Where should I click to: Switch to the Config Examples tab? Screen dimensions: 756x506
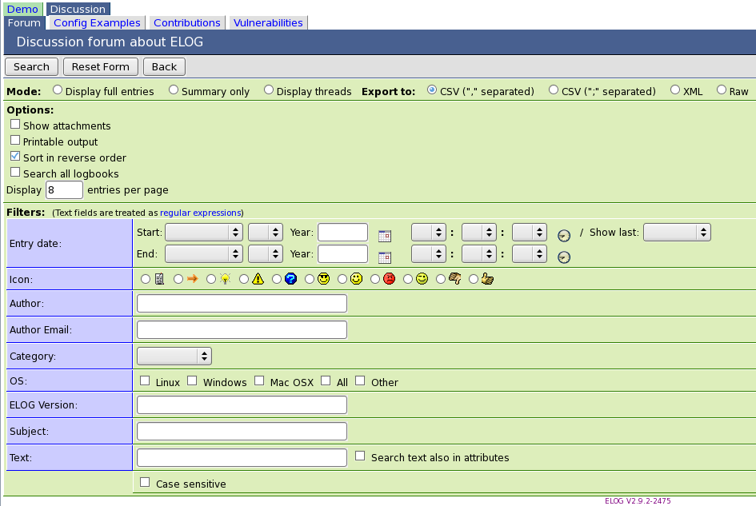pyautogui.click(x=97, y=22)
